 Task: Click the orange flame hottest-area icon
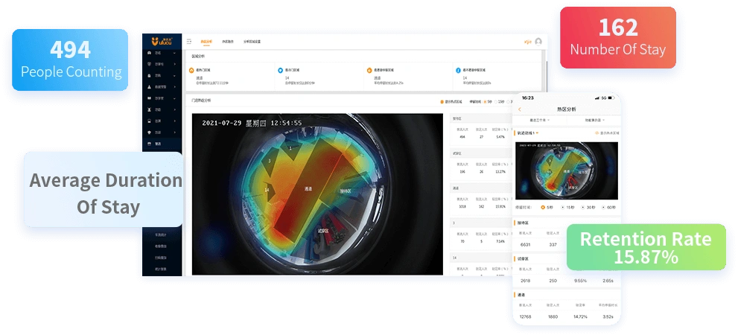pyautogui.click(x=191, y=70)
